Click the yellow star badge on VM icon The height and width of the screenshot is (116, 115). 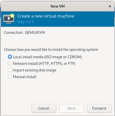[x=12, y=16]
